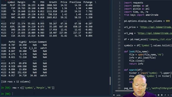
Task: Click Action value '2_1_22' in row 3152
Action: pyautogui.click(x=33, y=48)
